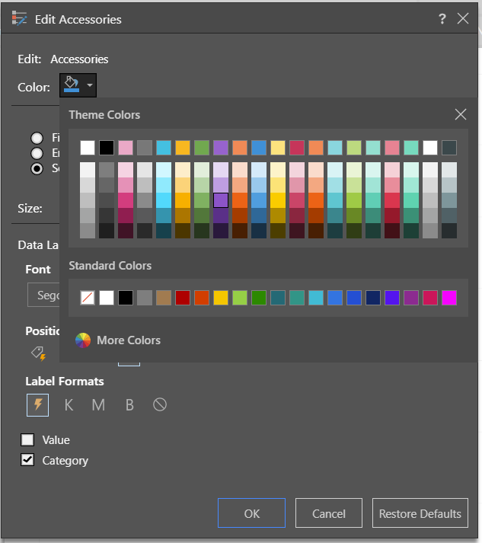Viewport: 482px width, 543px height.
Task: Expand the Color dropdown arrow
Action: click(x=90, y=86)
